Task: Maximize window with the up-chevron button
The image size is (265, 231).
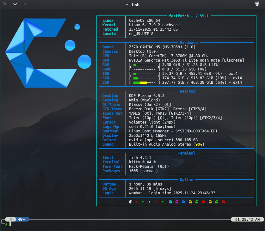Action: coord(25,4)
